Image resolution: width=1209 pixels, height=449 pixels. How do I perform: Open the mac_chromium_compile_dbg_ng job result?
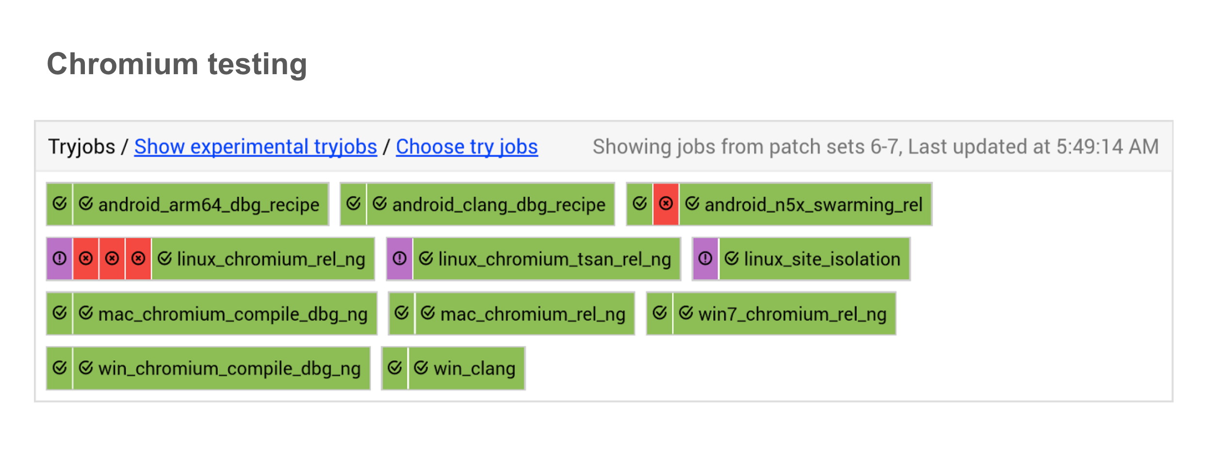(232, 314)
